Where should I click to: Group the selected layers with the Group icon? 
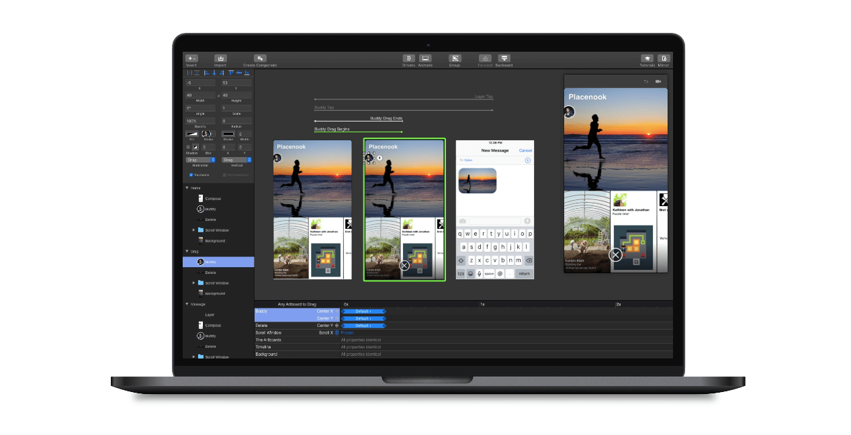[455, 59]
